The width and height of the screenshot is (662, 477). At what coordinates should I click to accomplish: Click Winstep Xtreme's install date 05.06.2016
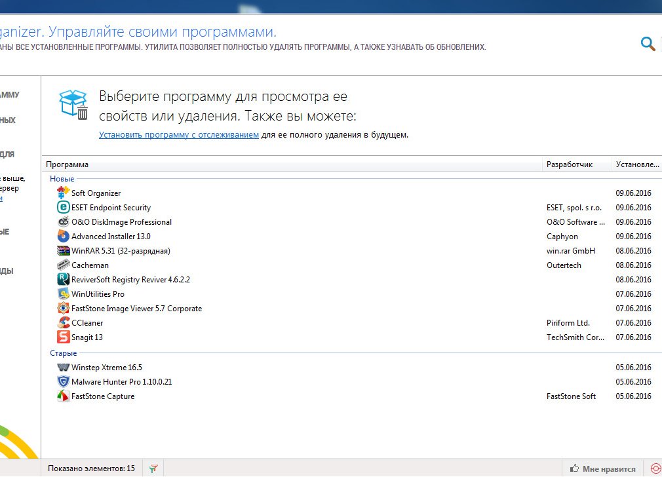coord(633,367)
